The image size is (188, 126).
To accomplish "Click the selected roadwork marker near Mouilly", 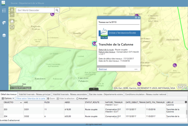I will click(94, 43).
